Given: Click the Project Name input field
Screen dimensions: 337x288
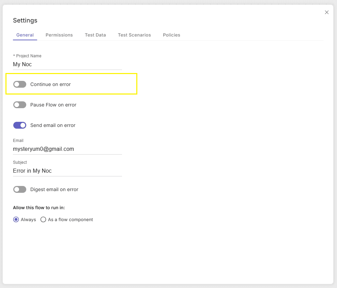Looking at the screenshot, I should pos(67,64).
